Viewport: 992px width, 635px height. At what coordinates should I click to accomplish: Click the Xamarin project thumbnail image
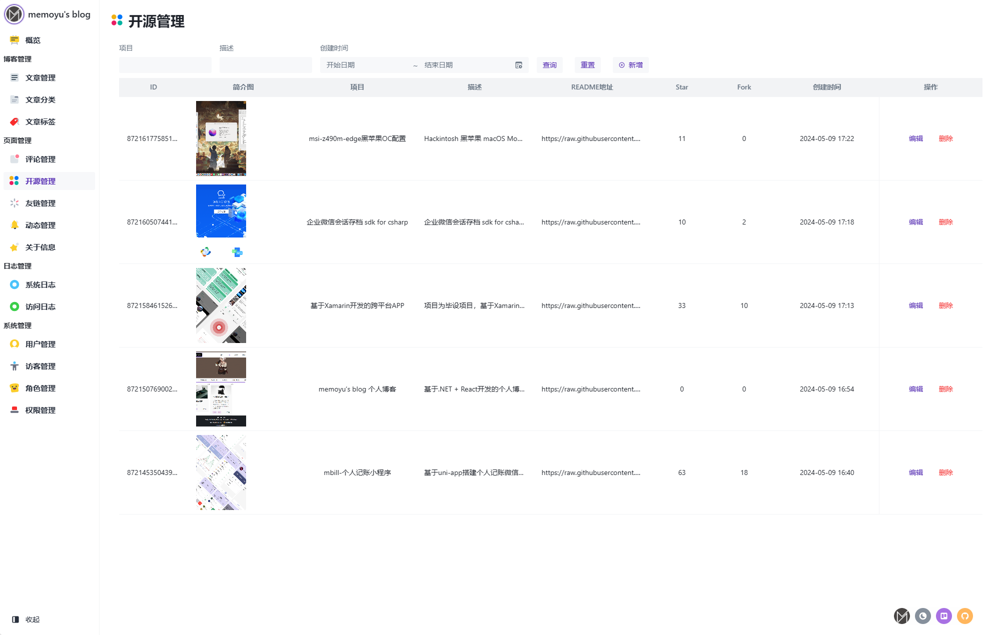(x=221, y=305)
